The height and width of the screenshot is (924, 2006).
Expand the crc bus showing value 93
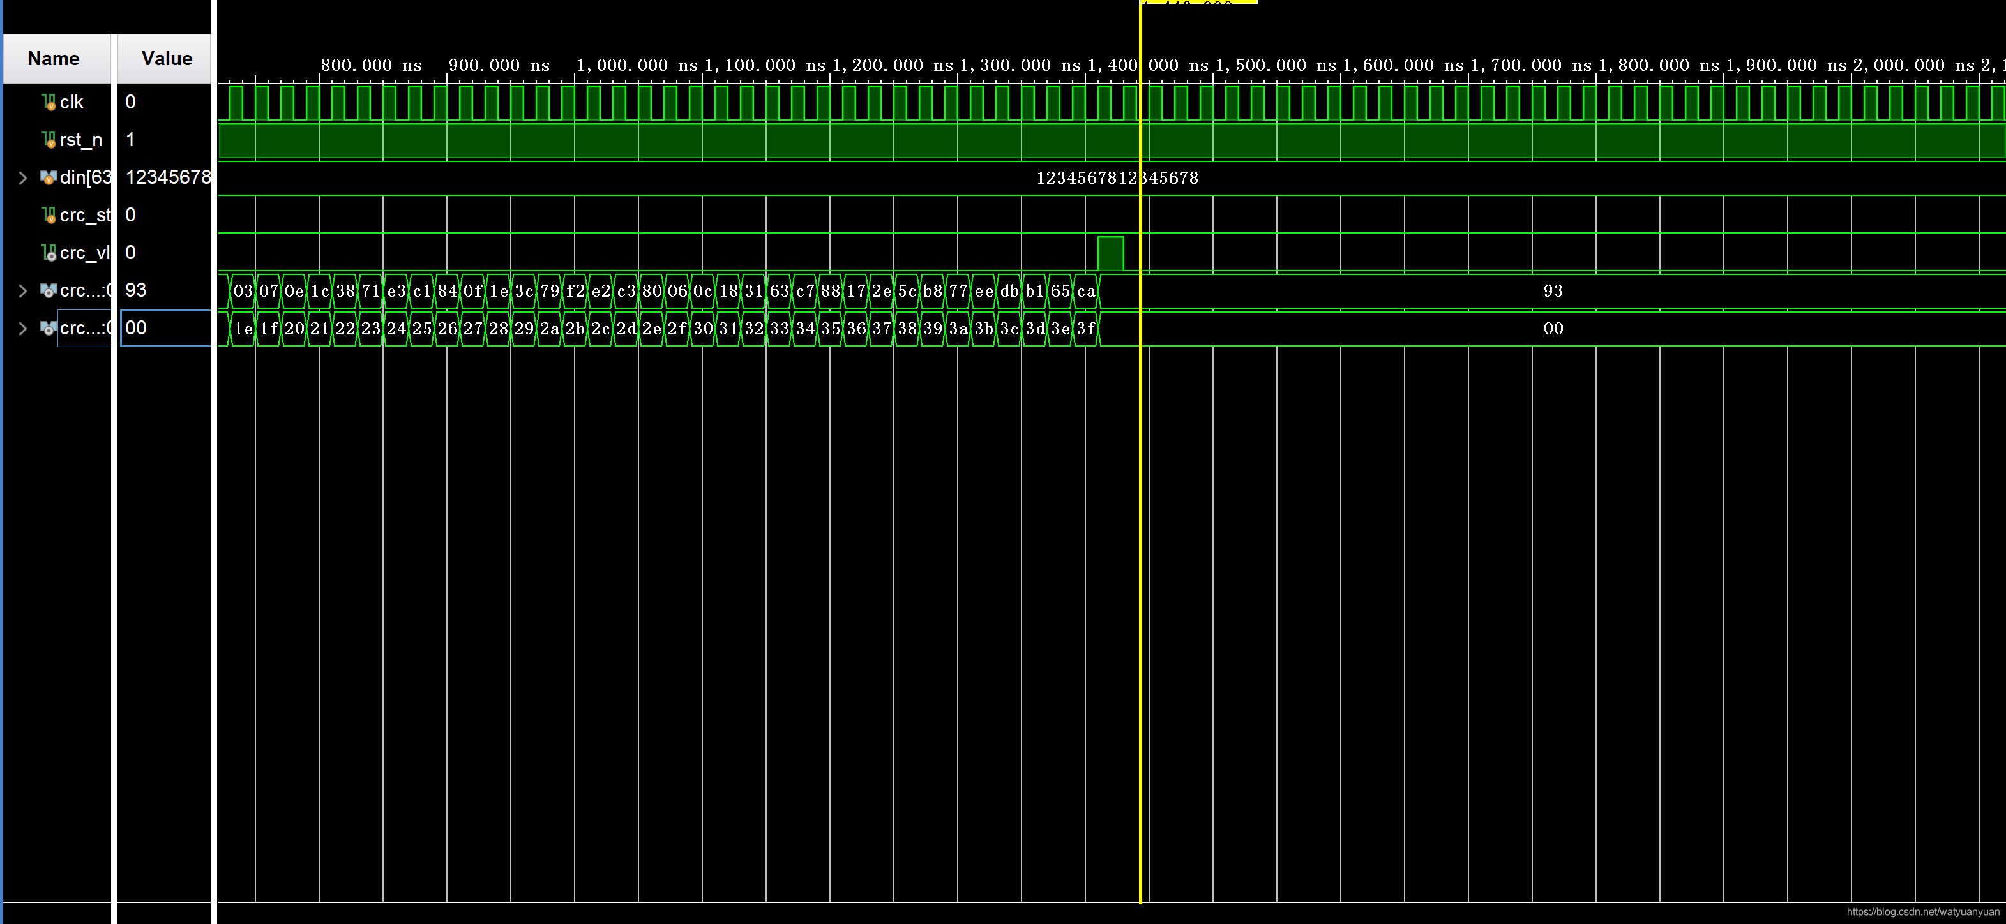(x=22, y=290)
